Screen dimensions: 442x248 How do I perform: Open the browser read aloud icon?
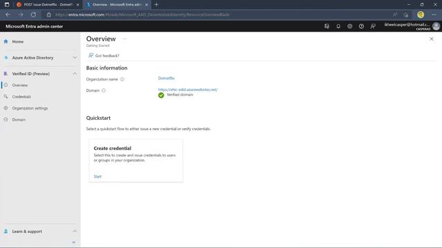(x=395, y=14)
